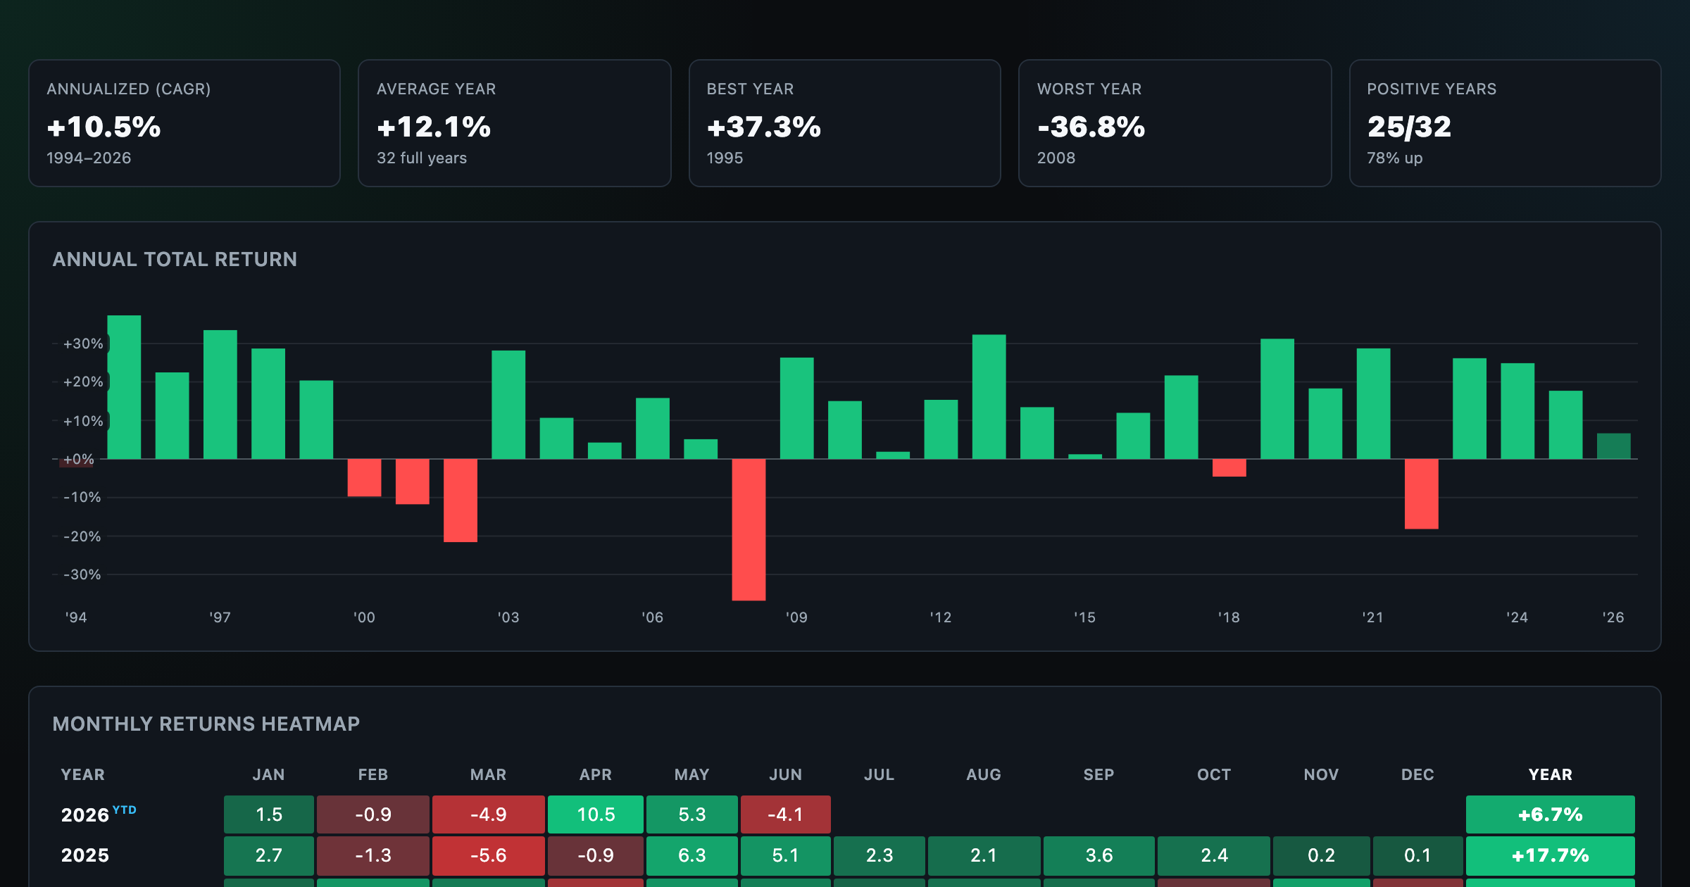Select the MAR 2025 -5.6 heatmap cell

tap(488, 855)
